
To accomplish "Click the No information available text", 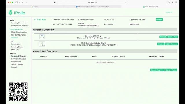I will tap(105, 62).
